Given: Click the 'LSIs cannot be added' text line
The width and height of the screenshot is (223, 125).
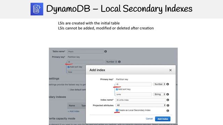Looking at the screenshot, I should click(106, 28).
